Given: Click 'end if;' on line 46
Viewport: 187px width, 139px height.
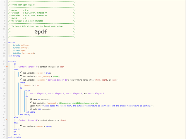Looking at the screenshot, I should click(x=18, y=129).
